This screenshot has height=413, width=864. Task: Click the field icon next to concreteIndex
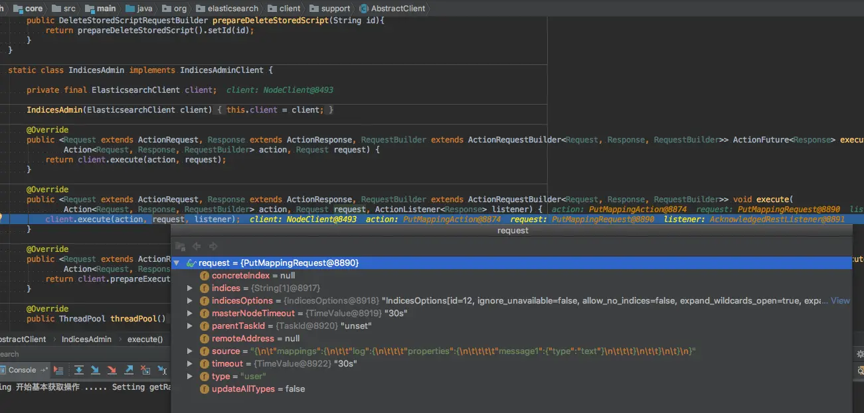tap(205, 276)
